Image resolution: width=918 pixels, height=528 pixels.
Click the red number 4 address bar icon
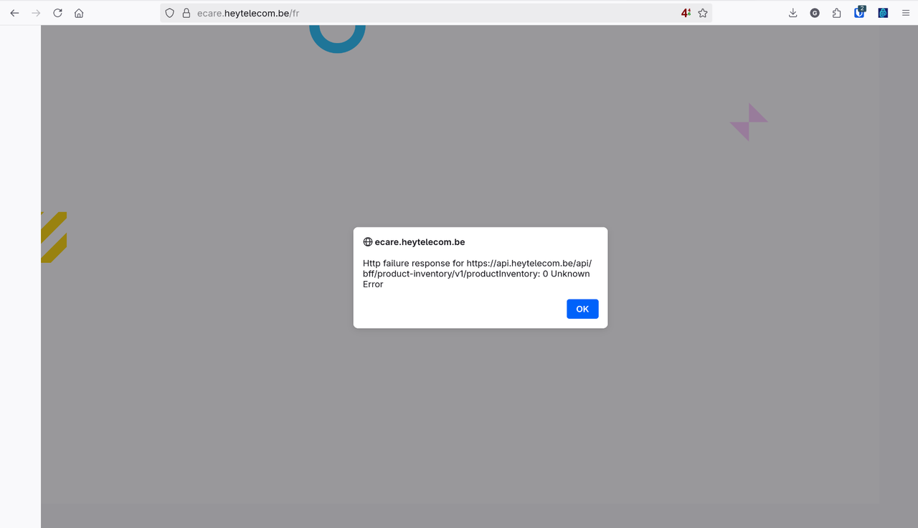pyautogui.click(x=686, y=13)
